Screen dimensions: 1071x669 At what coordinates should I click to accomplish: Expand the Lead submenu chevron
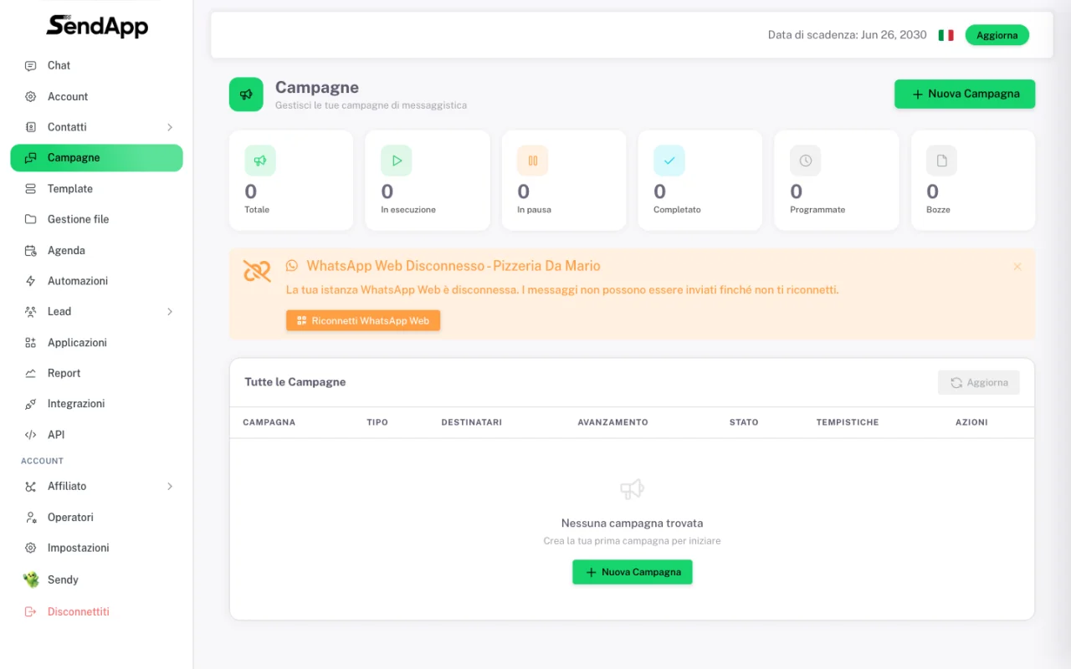(170, 311)
